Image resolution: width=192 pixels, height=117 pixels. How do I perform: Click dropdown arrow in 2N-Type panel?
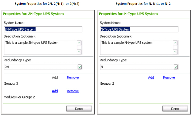tap(80, 67)
